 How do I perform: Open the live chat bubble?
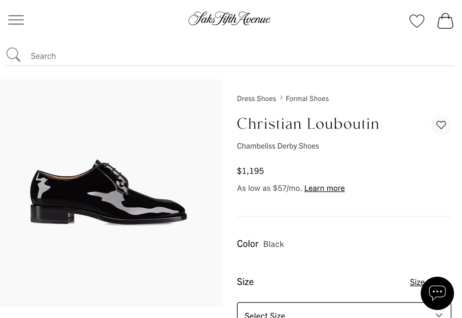coord(437,293)
